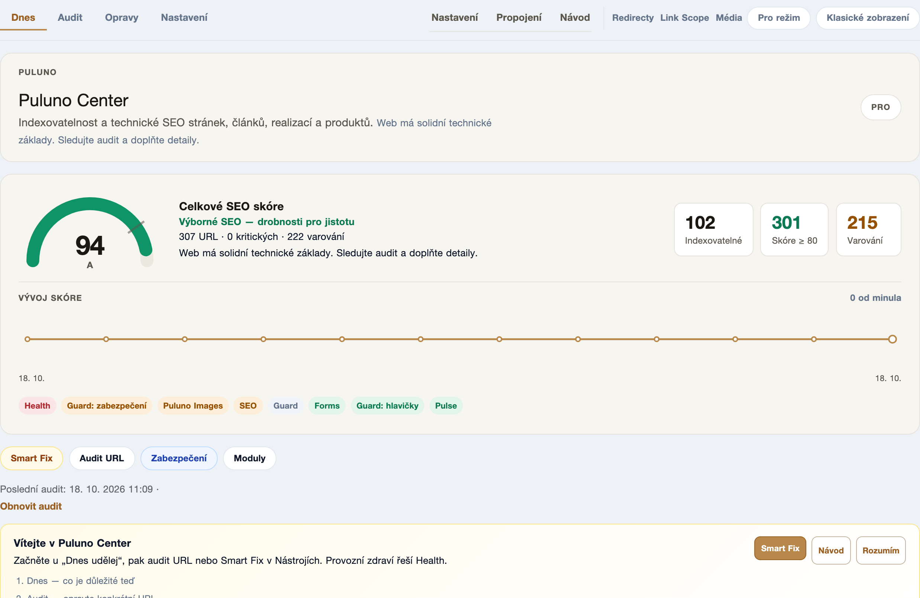Open the Audit tab
This screenshot has height=598, width=920.
(x=70, y=17)
